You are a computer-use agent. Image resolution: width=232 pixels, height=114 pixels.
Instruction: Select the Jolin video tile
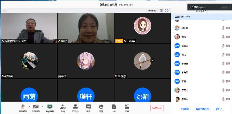coord(86,28)
